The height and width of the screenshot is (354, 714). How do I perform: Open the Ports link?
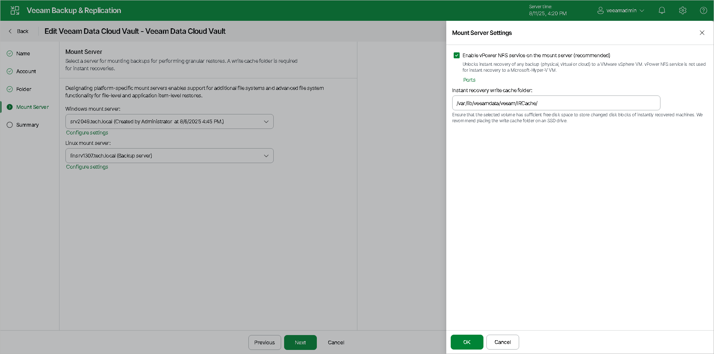tap(469, 80)
